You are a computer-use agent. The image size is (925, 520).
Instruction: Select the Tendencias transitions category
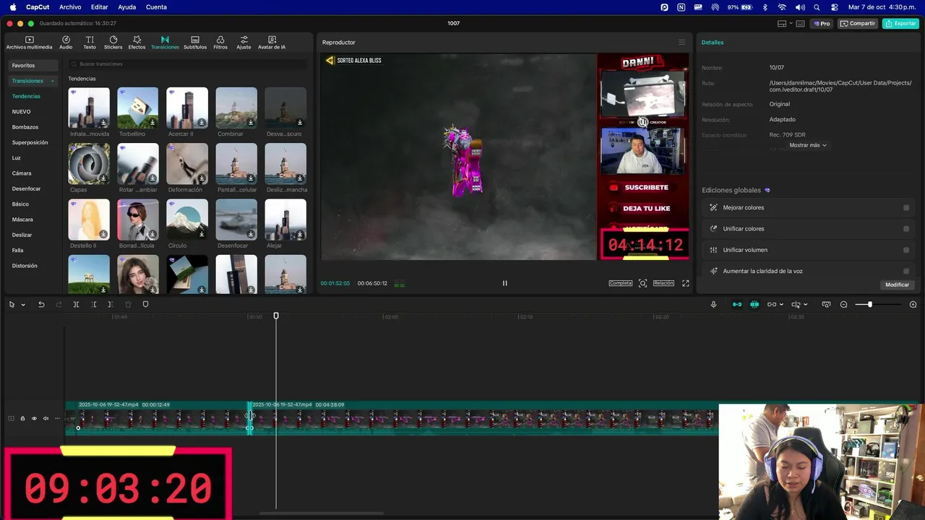click(26, 96)
